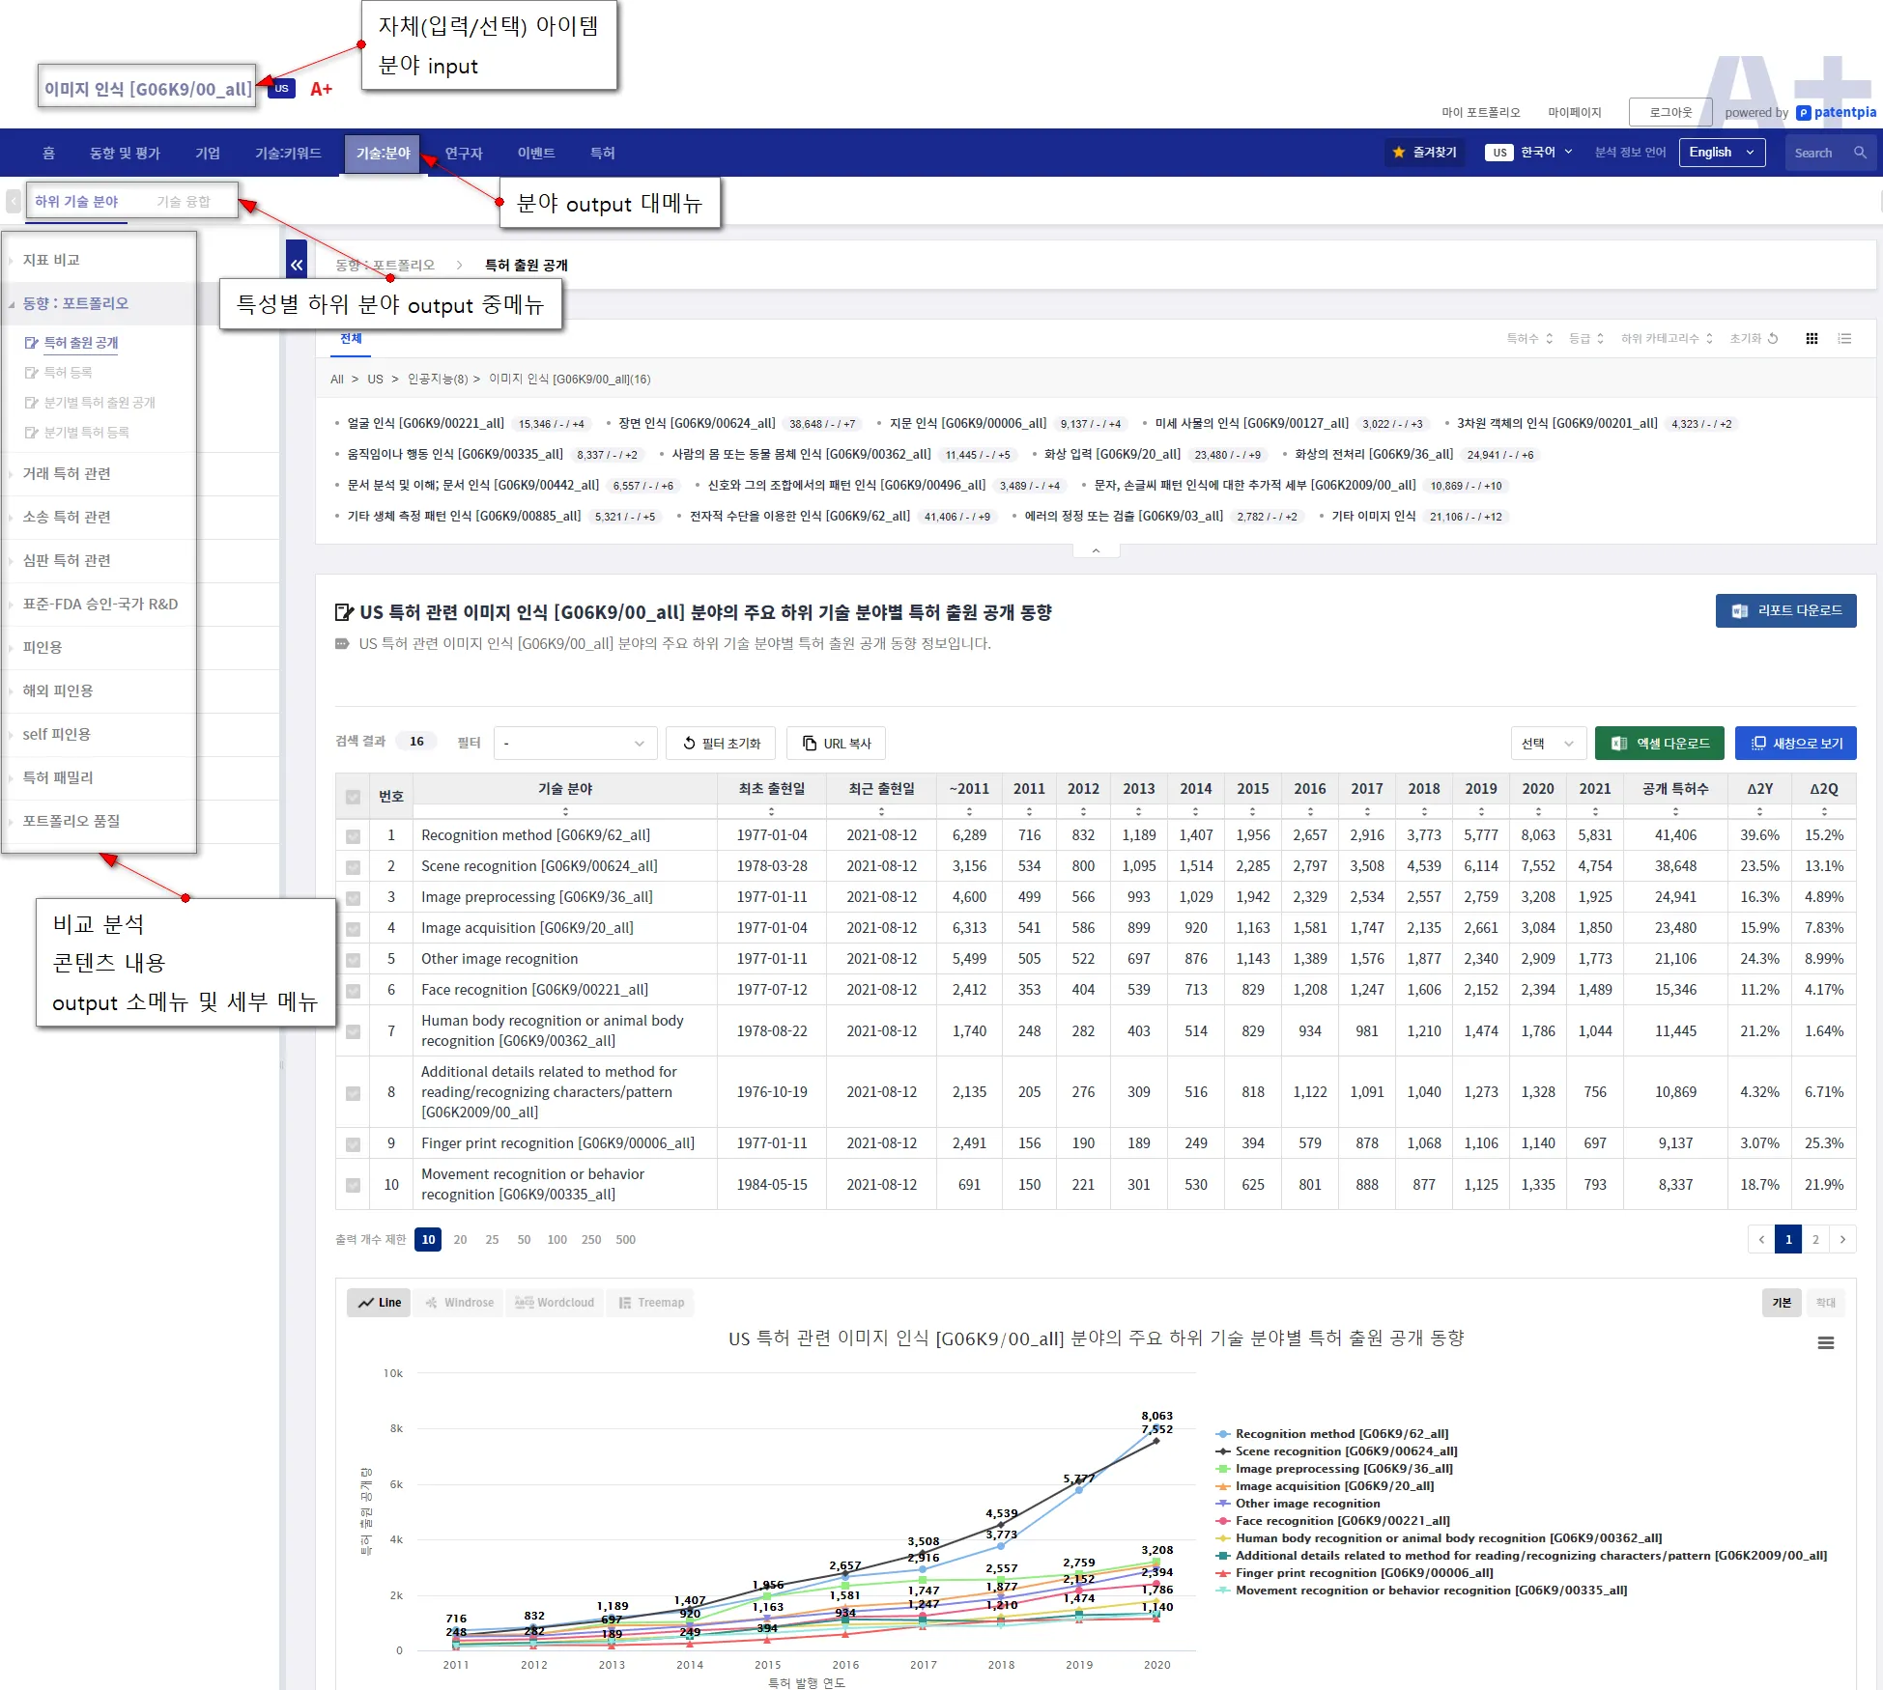Open the 필터 dropdown
Viewport: 1883px width, 1690px height.
(x=574, y=743)
